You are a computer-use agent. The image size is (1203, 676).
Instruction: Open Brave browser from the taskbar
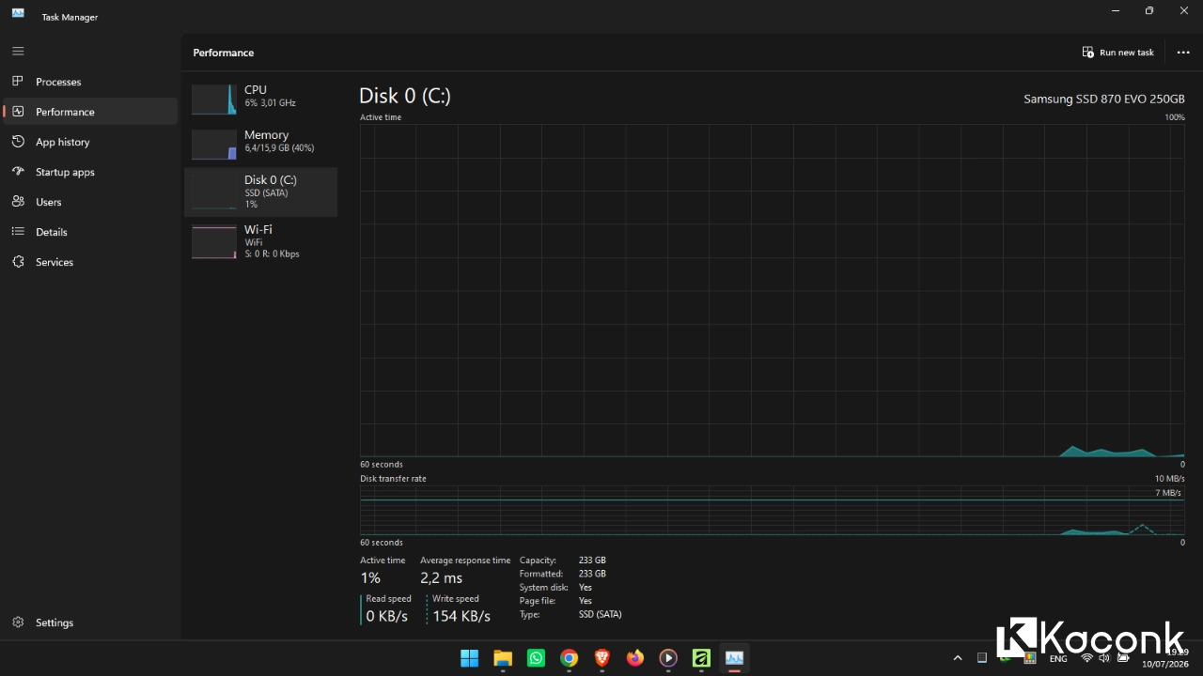coord(602,658)
